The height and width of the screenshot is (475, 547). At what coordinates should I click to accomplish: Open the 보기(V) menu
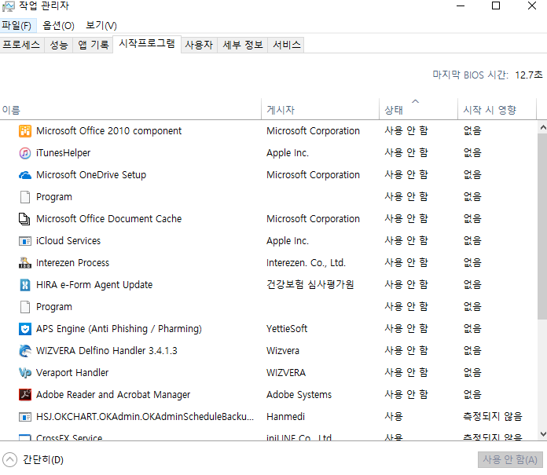pos(101,25)
